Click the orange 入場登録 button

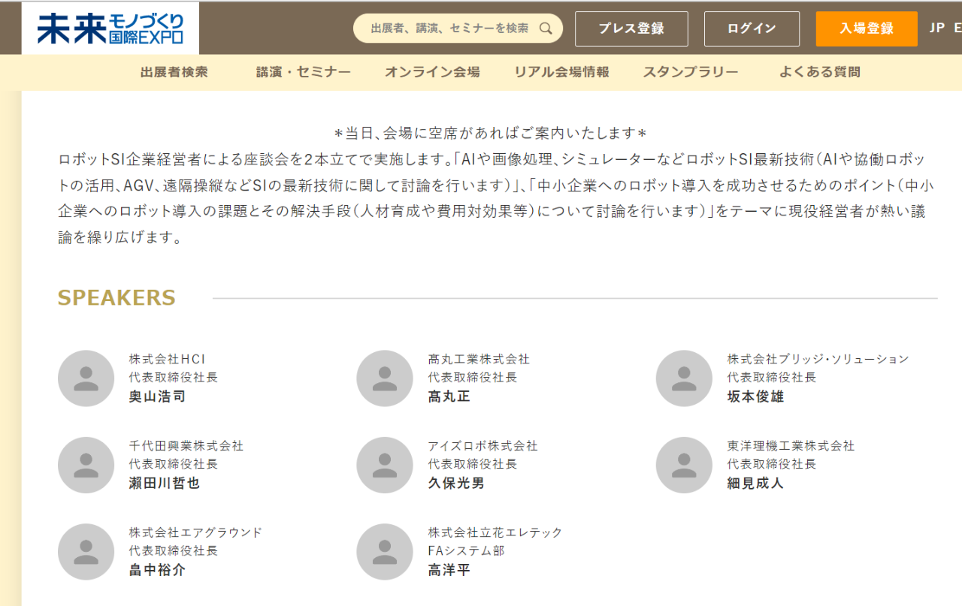tap(867, 29)
